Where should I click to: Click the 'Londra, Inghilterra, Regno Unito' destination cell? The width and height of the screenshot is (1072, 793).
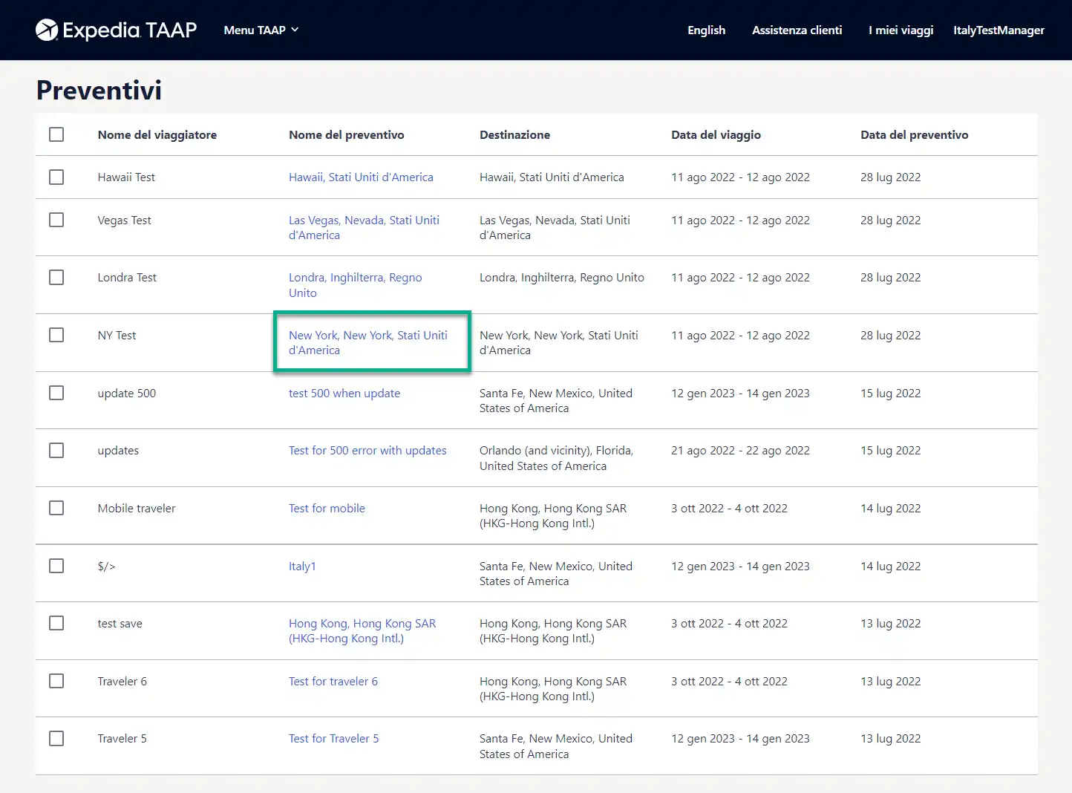tap(562, 277)
